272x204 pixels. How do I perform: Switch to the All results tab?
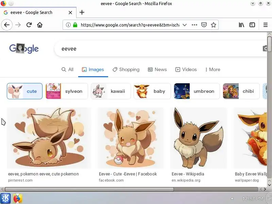point(67,70)
